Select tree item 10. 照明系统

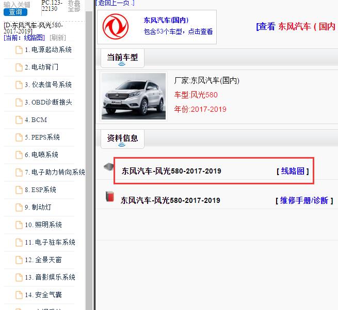click(x=43, y=225)
